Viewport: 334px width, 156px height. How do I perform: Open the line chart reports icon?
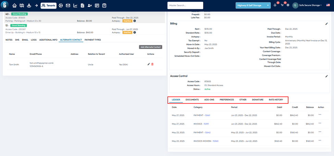tap(75, 5)
